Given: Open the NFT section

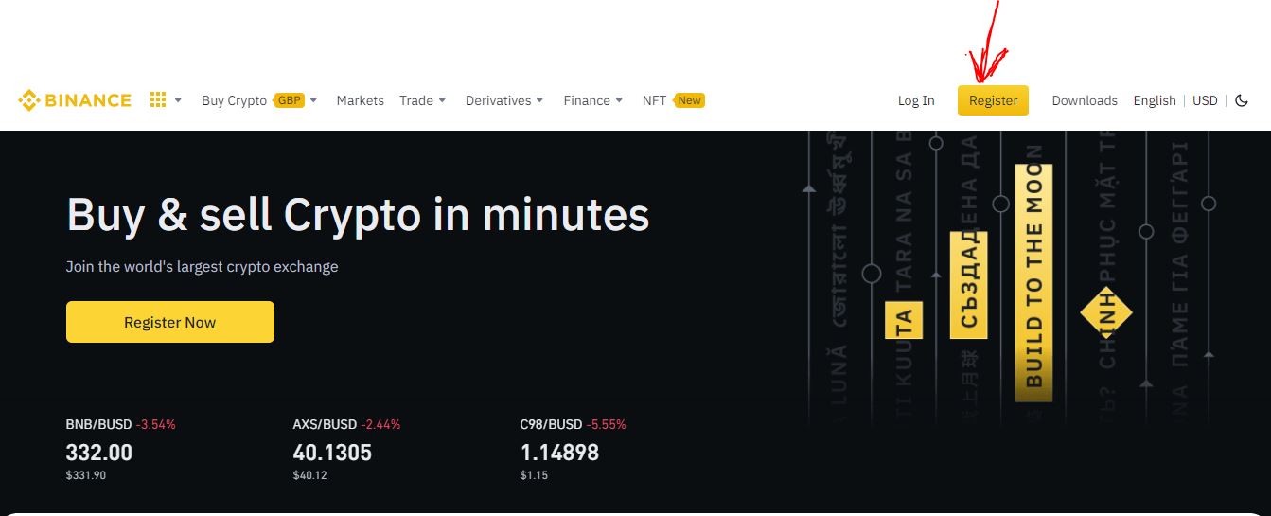Looking at the screenshot, I should click(x=654, y=100).
